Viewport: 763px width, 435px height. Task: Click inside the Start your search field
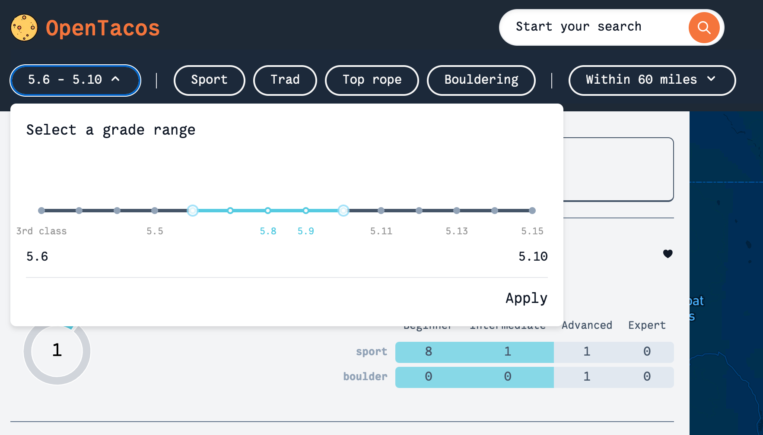click(x=579, y=27)
